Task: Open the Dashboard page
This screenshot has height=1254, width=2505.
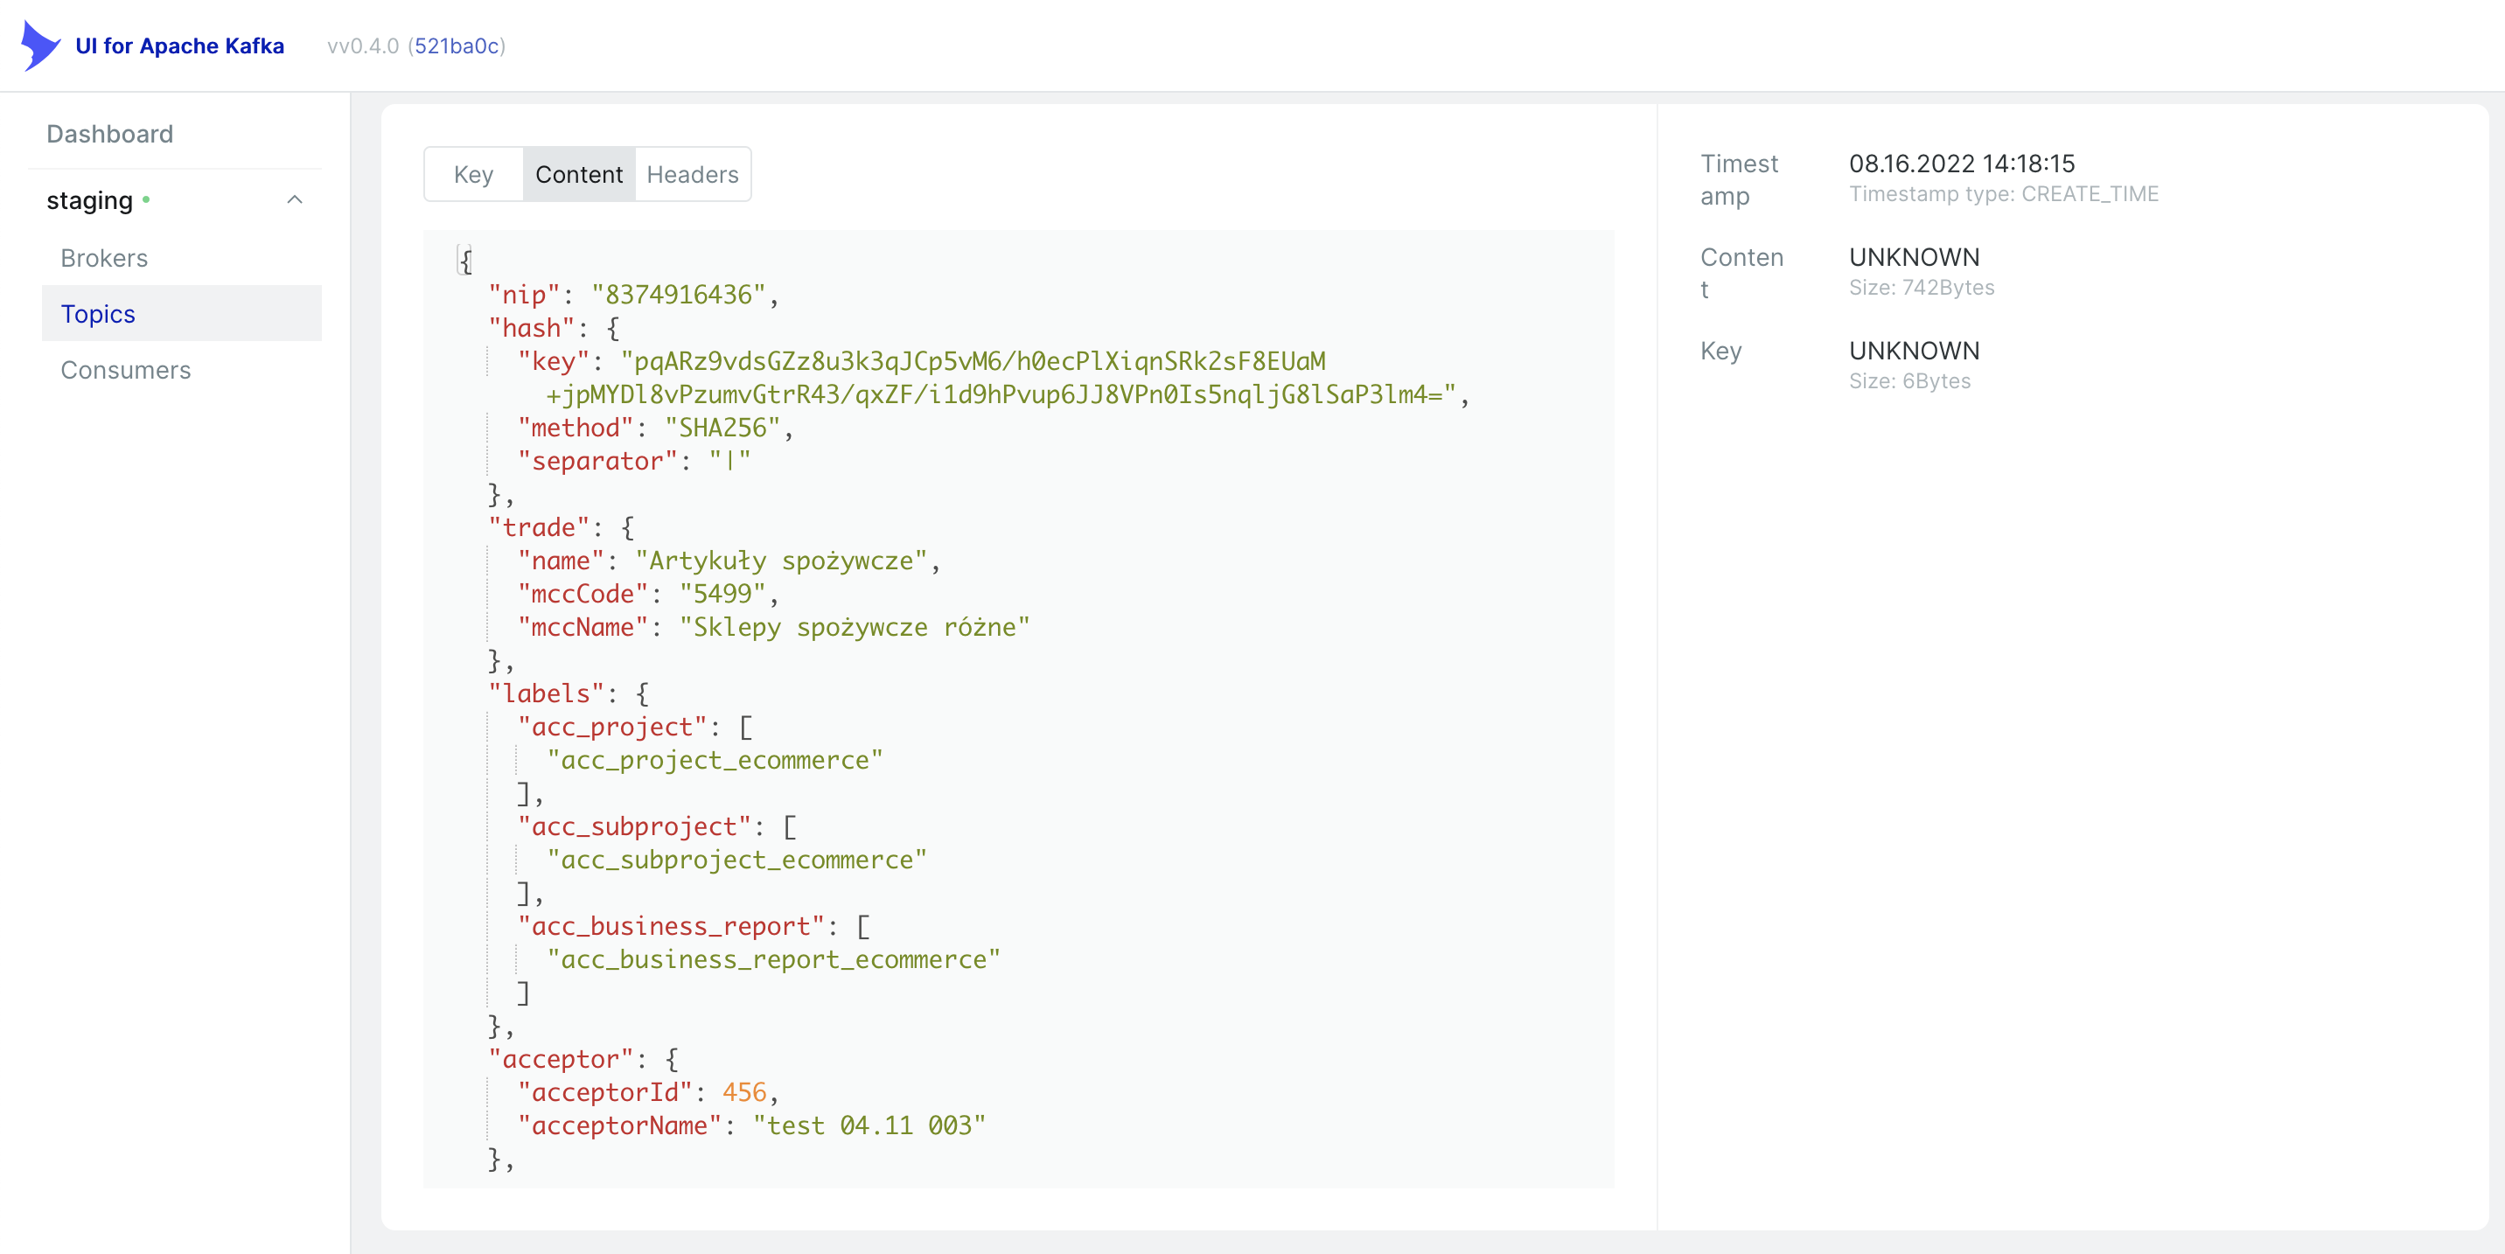Action: 110,134
